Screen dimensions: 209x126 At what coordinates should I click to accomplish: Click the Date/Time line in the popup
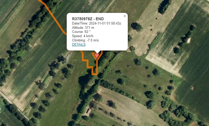(96, 23)
